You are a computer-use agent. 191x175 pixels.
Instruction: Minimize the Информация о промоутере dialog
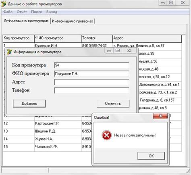pos(109,51)
